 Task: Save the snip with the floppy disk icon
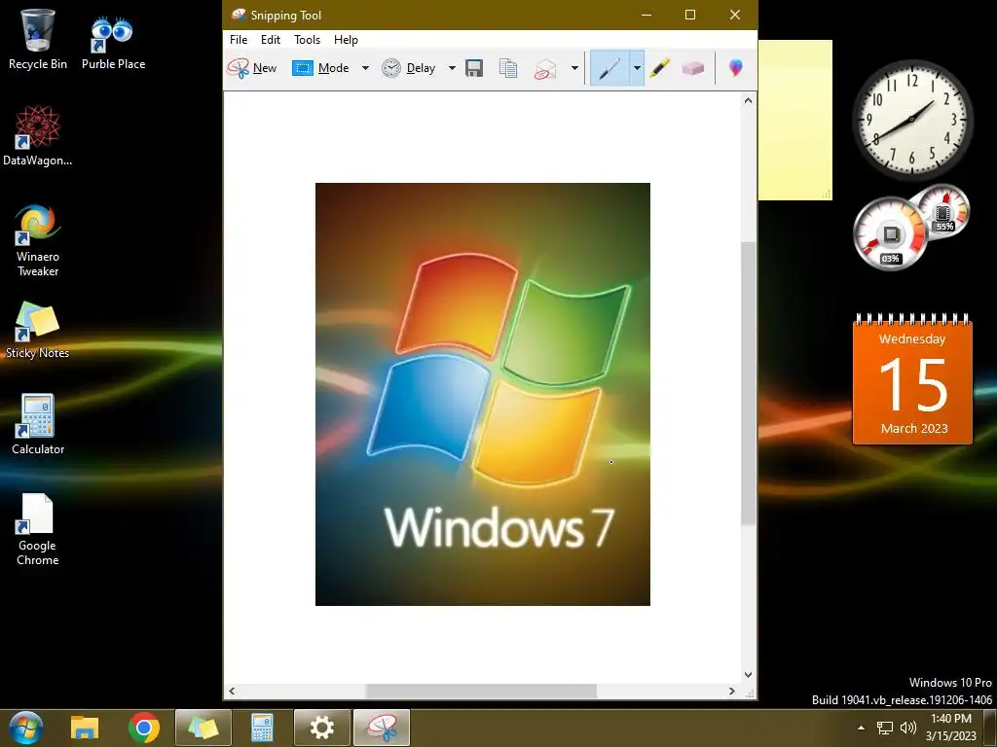[x=474, y=68]
